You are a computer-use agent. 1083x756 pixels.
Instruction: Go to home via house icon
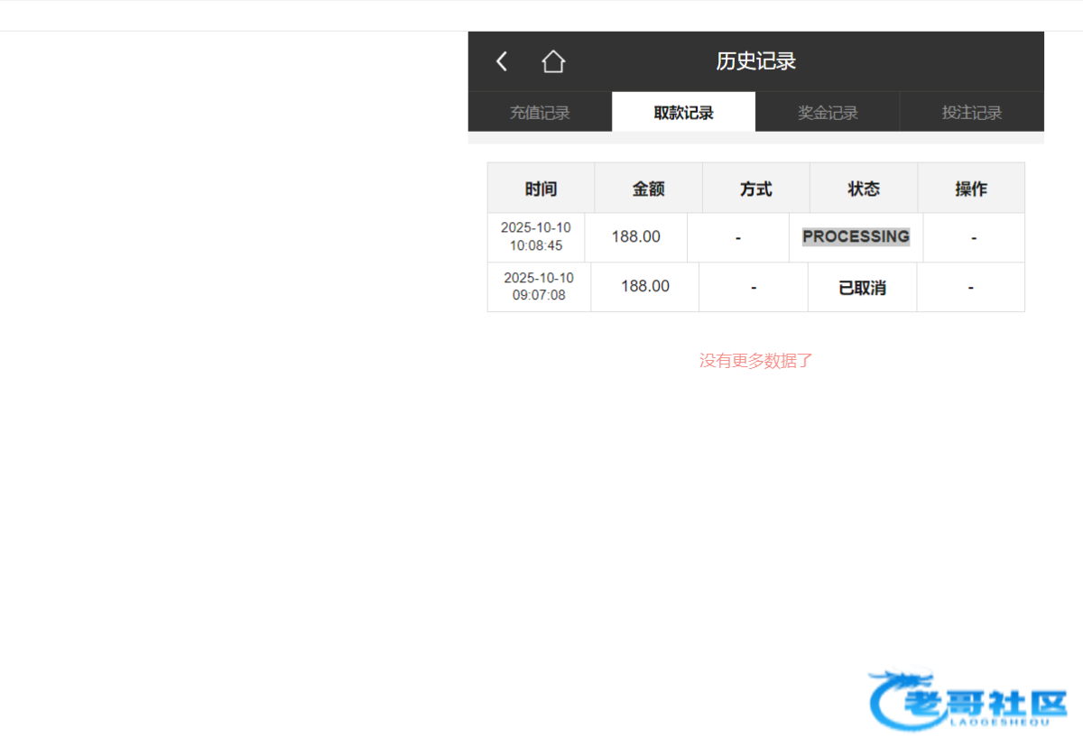[553, 61]
